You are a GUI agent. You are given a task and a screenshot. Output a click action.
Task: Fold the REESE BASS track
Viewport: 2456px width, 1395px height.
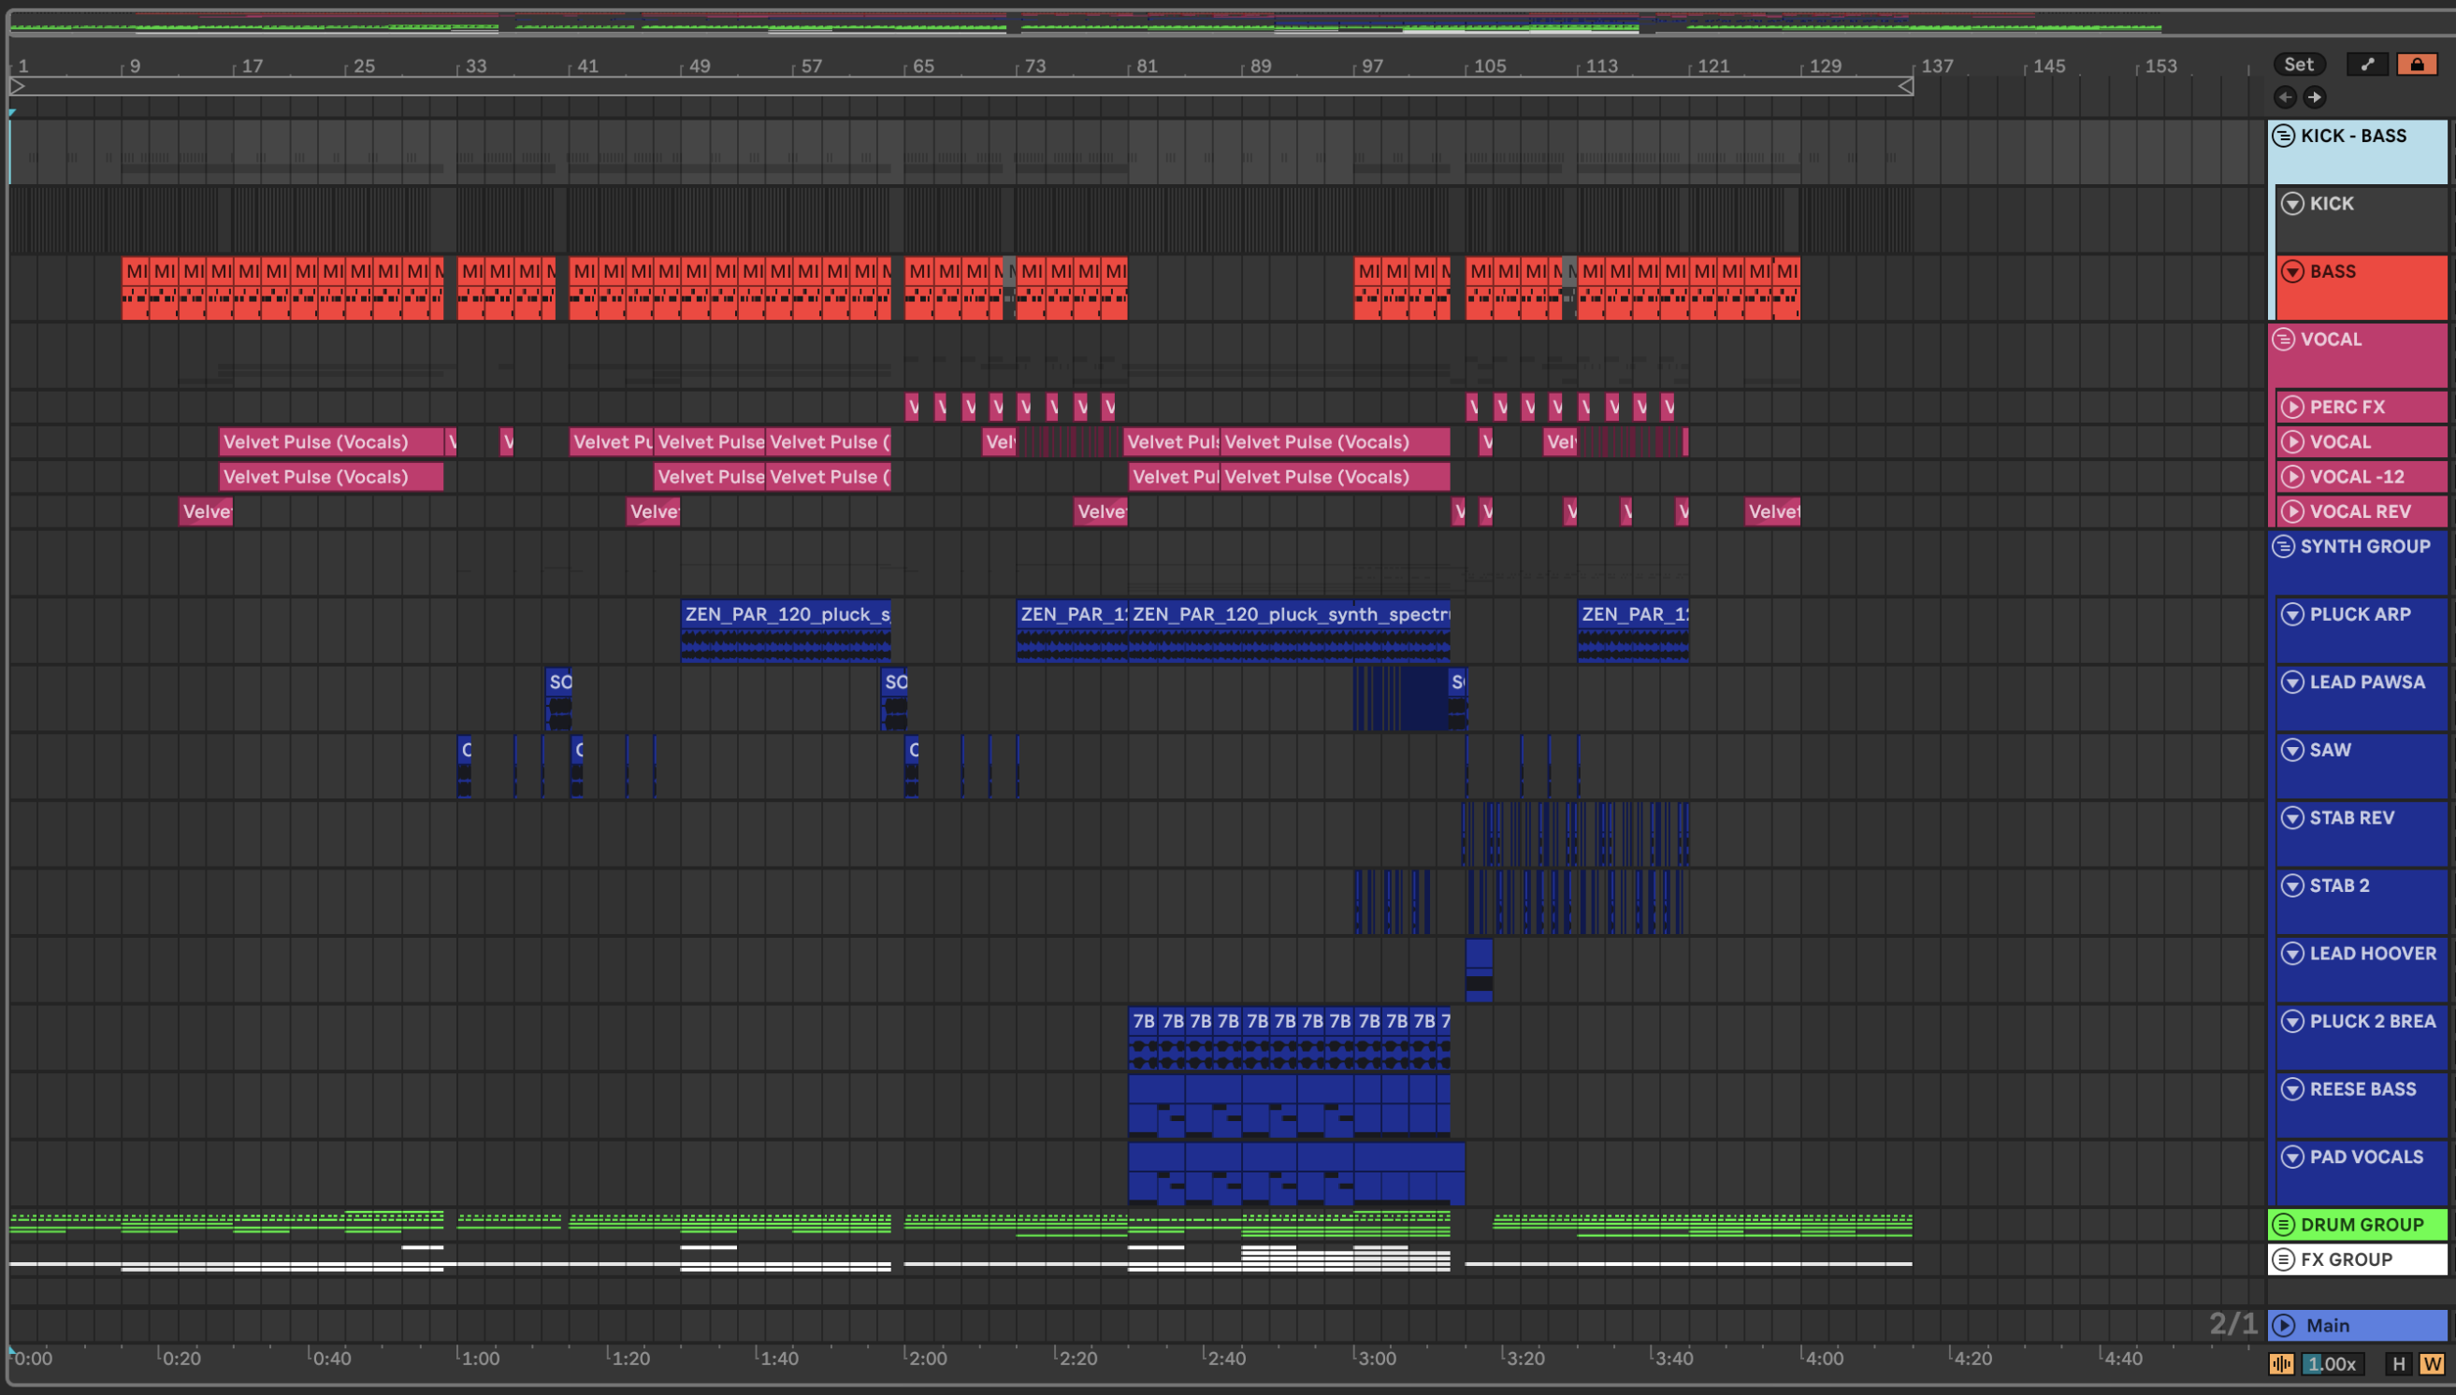click(2291, 1089)
